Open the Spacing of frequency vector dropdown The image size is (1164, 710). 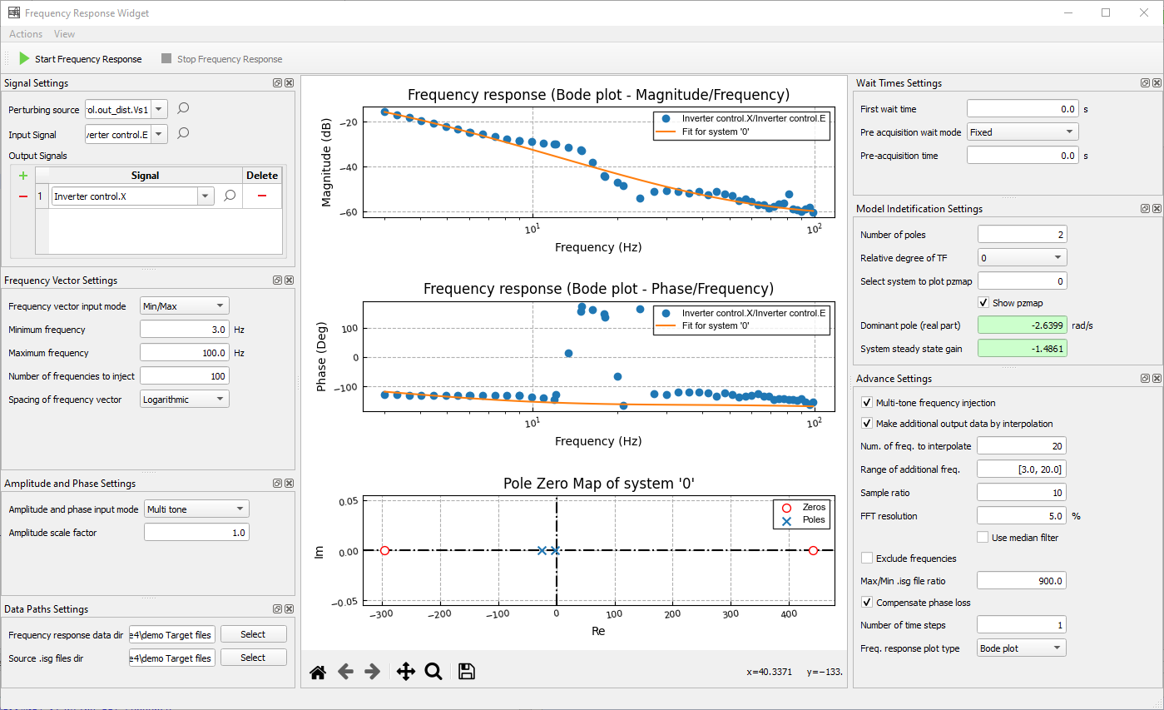point(185,400)
